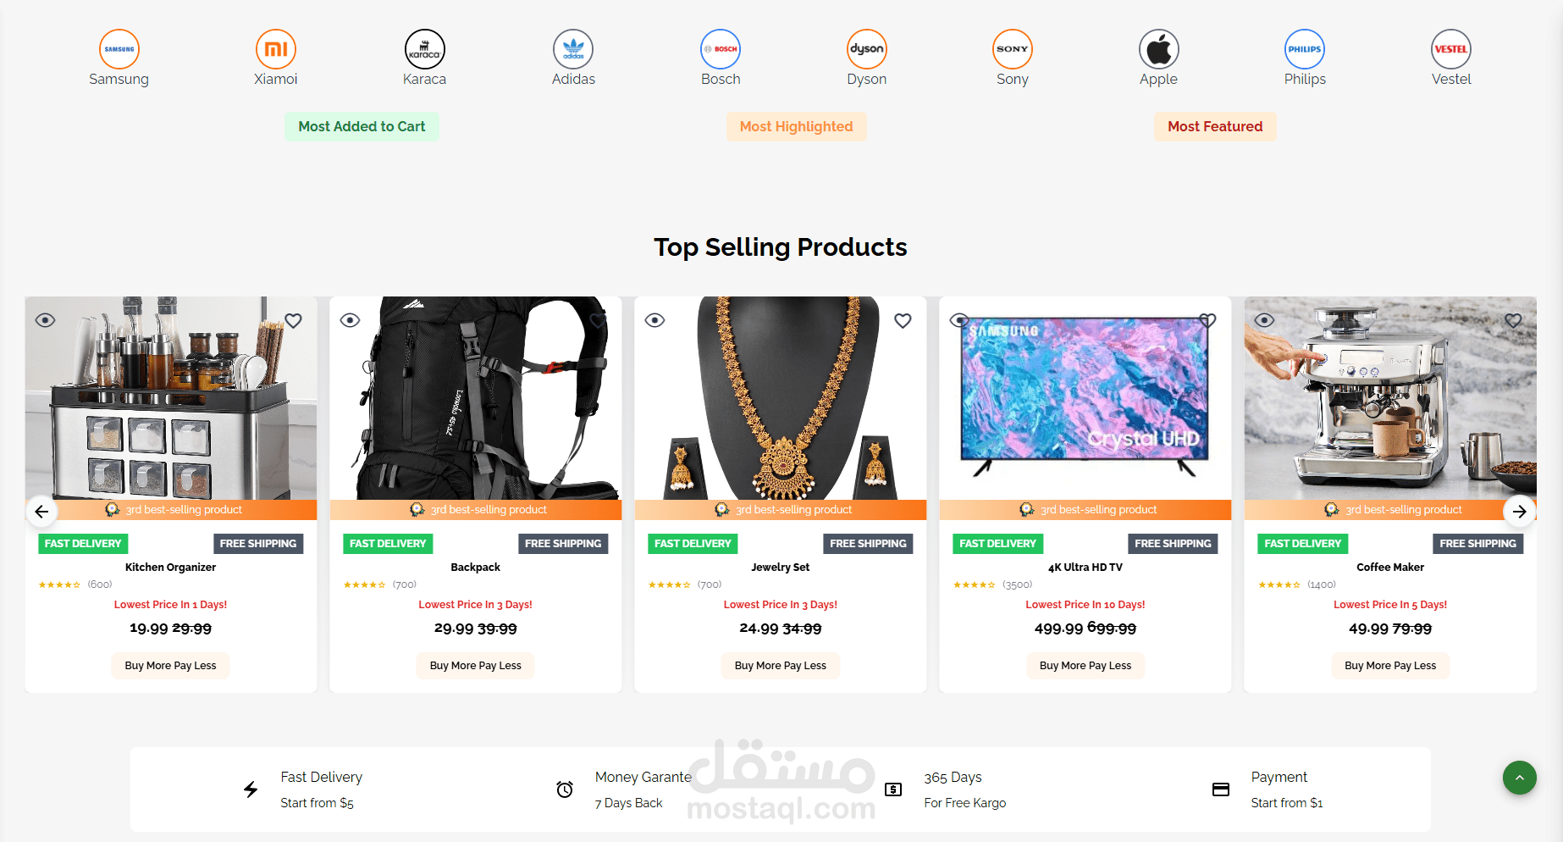Viewport: 1563px width, 842px height.
Task: Open the Coffee Maker product image
Action: click(1390, 398)
